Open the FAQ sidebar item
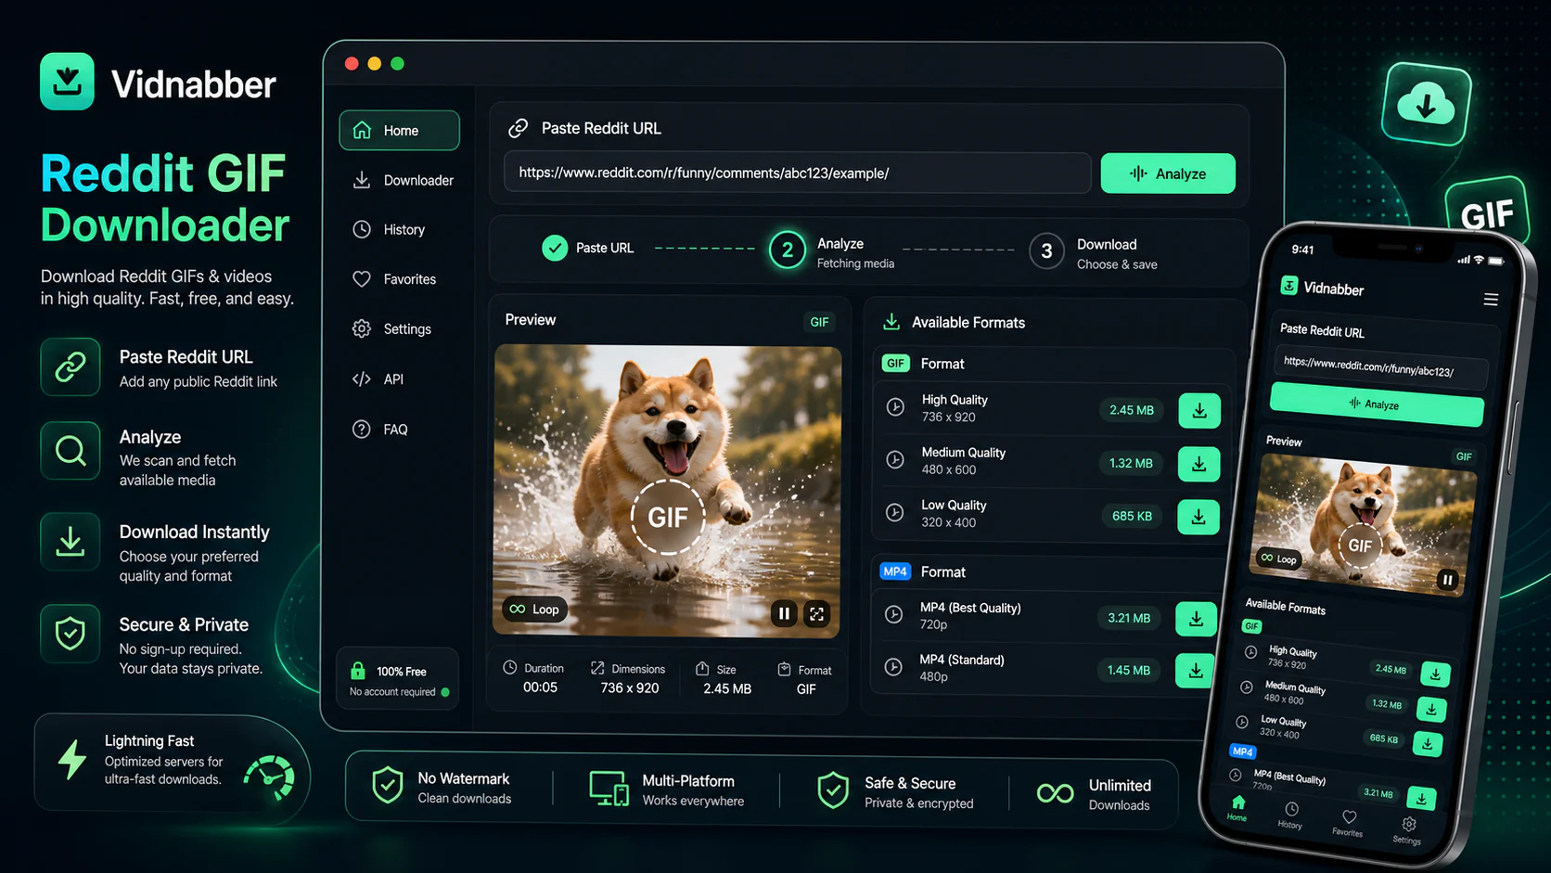Image resolution: width=1551 pixels, height=873 pixels. click(x=379, y=430)
